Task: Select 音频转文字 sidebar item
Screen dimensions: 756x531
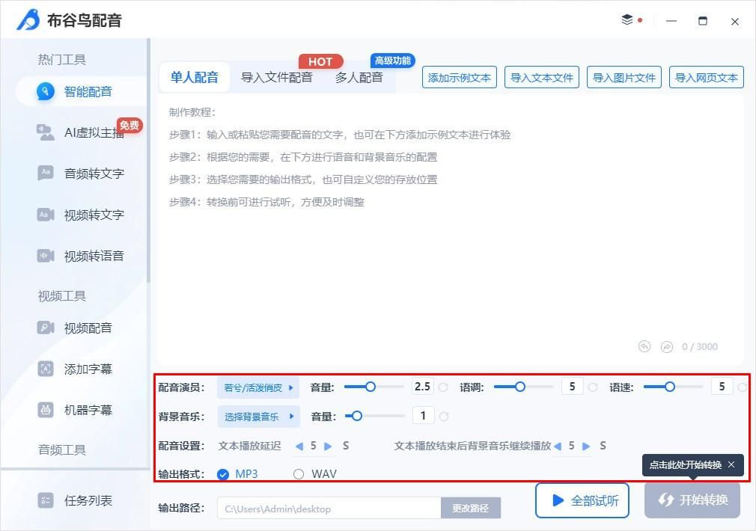Action: click(80, 174)
